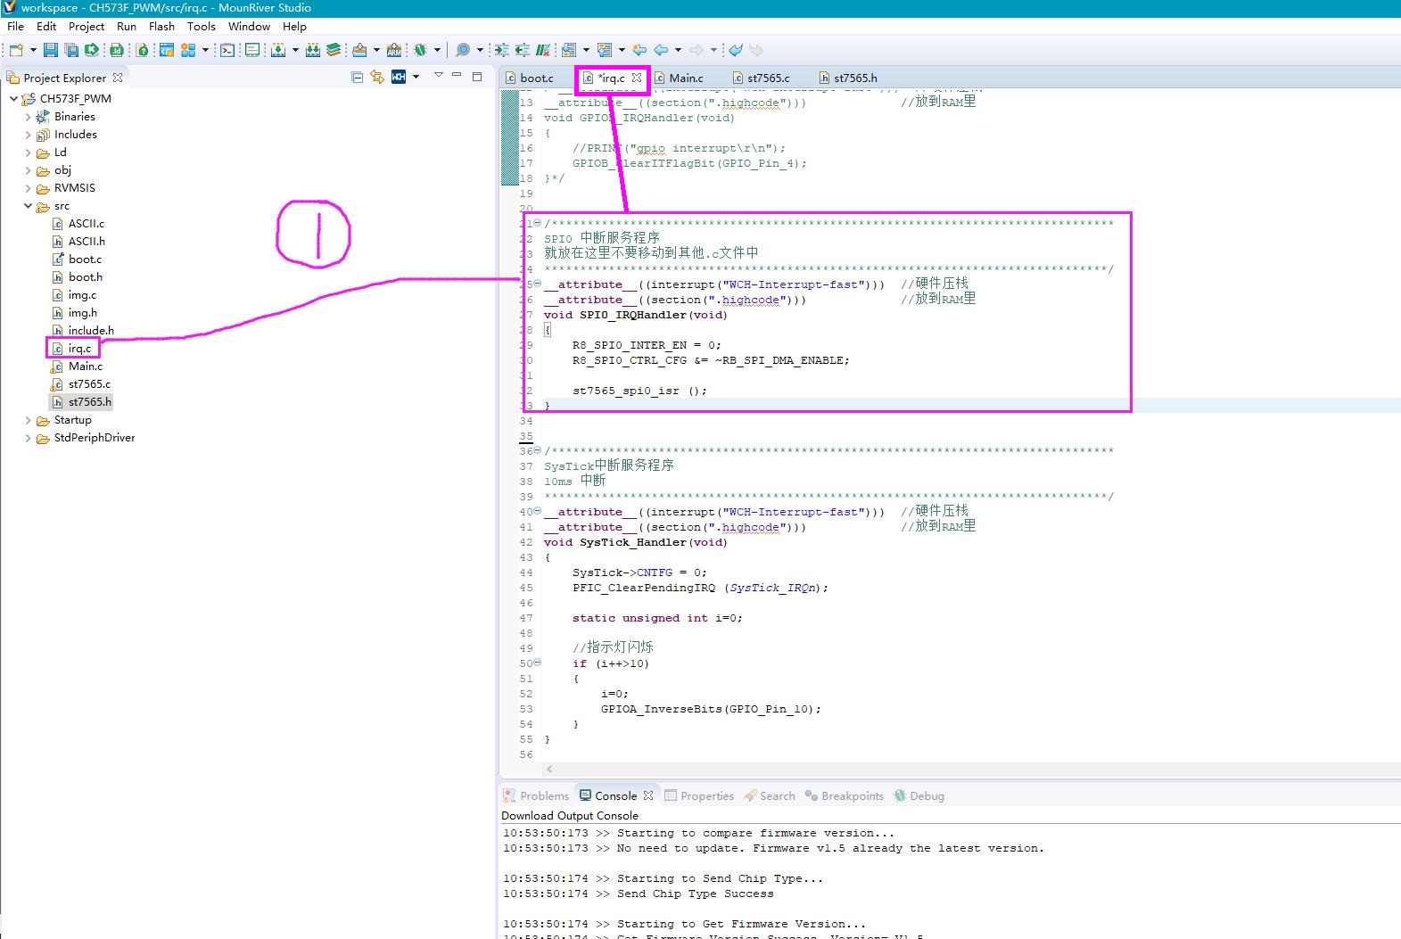Click the four-squares toolbar icon
1401x939 pixels.
(188, 50)
